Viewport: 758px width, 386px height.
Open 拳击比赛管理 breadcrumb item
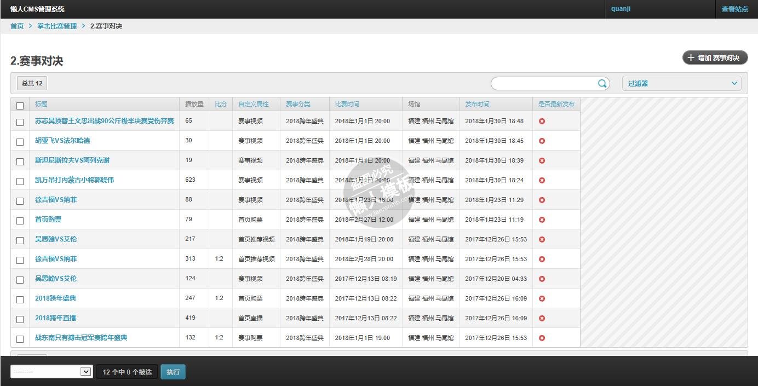click(57, 26)
